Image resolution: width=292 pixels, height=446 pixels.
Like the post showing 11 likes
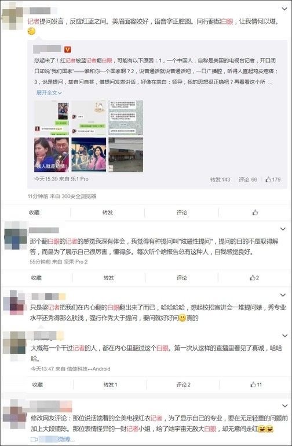coord(256,384)
